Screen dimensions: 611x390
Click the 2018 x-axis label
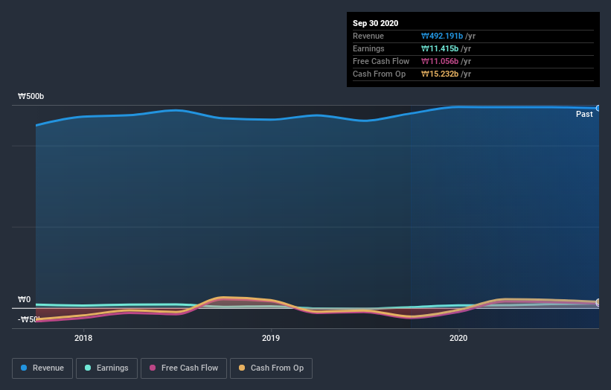(x=83, y=338)
